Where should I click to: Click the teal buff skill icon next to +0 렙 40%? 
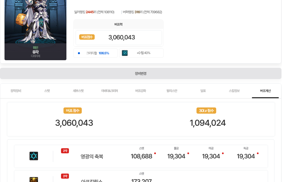click(x=125, y=53)
